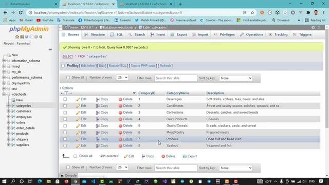This screenshot has width=329, height=185.
Task: Open the bottom Sort by key dropdown
Action: tap(235, 168)
